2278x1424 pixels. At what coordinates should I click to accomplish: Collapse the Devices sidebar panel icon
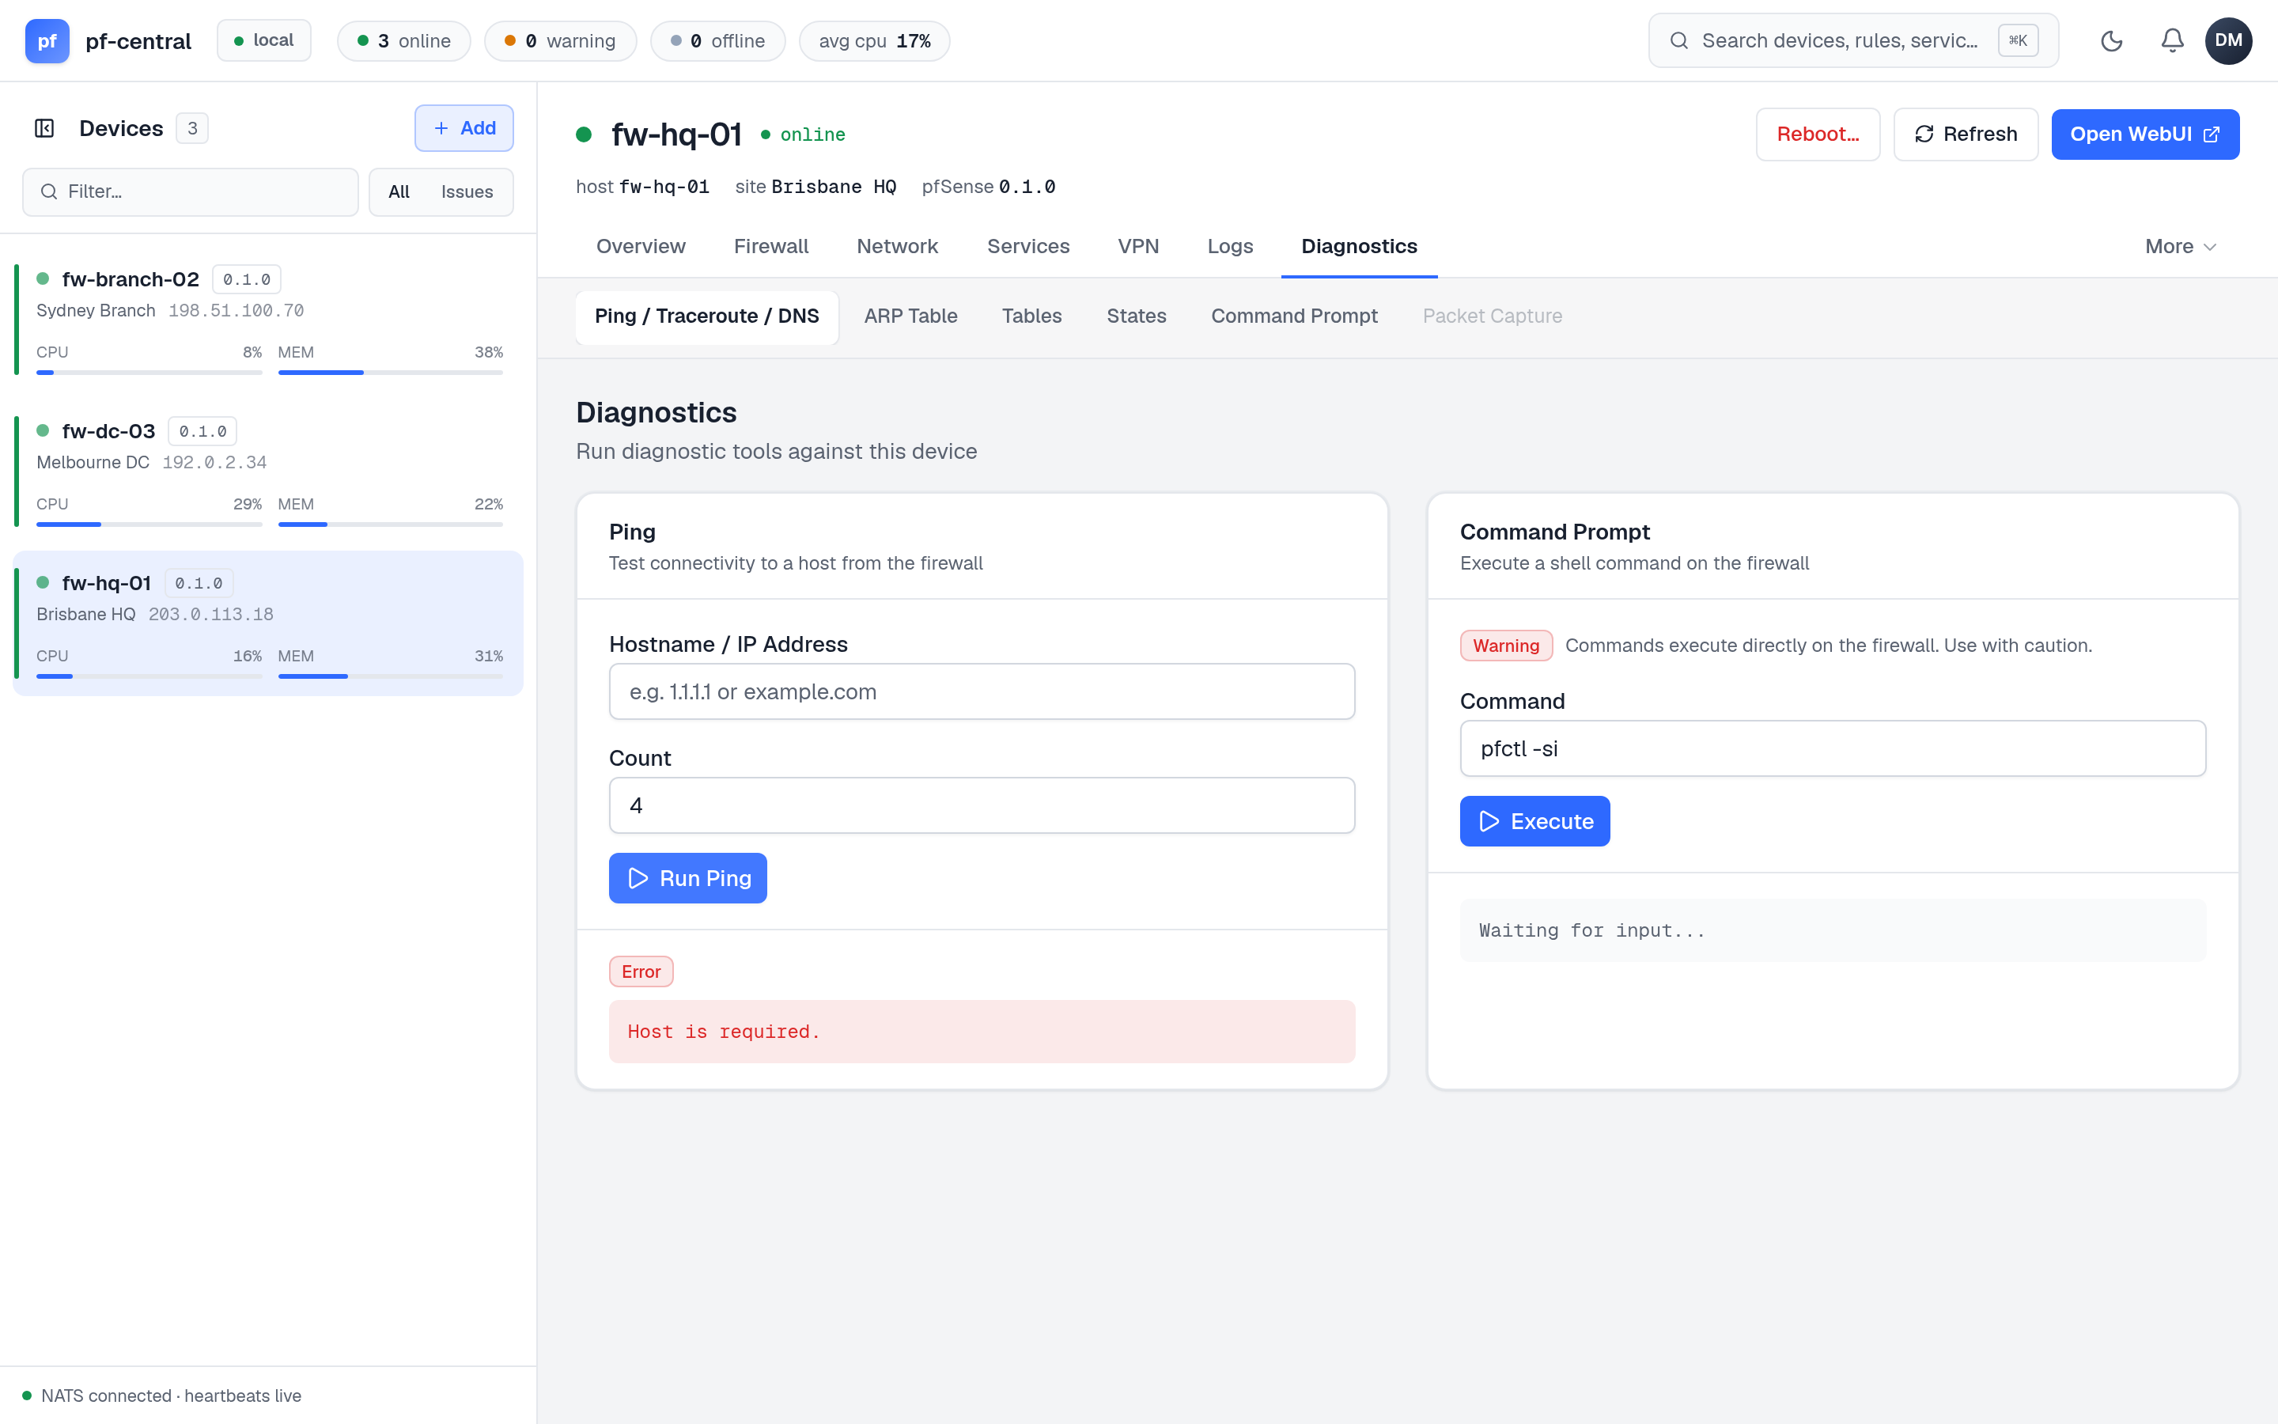pos(44,128)
